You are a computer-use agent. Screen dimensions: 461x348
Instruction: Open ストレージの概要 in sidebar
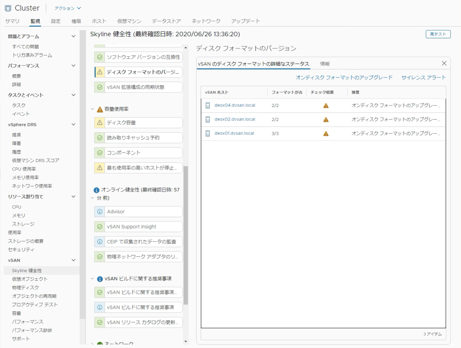26,241
